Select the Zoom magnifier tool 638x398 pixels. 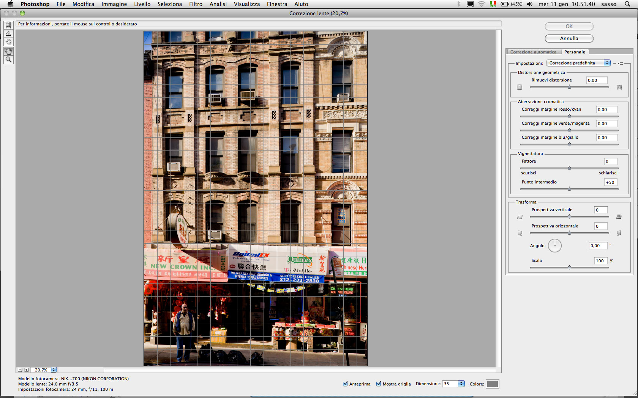pos(8,60)
